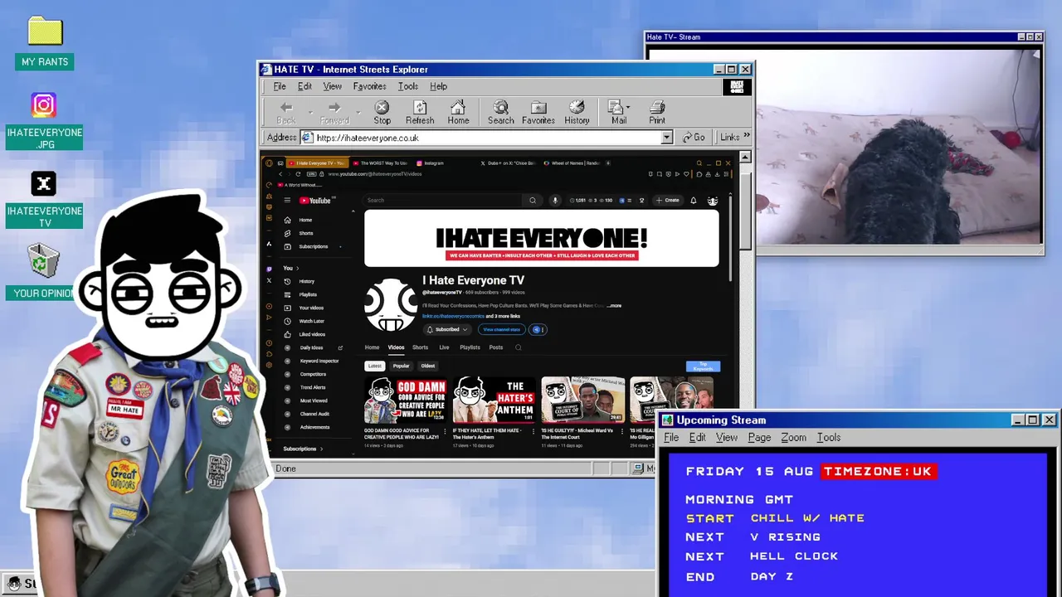Screen dimensions: 1062x597
Task: Expand the You section chevron
Action: (298, 268)
